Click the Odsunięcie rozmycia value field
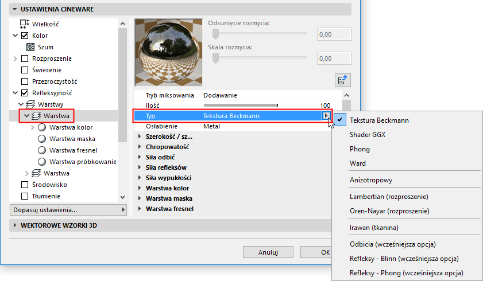The height and width of the screenshot is (281, 483). tap(334, 34)
